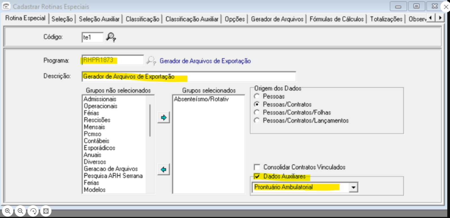Click the rotate image icon
This screenshot has width=450, height=218.
pyautogui.click(x=33, y=211)
